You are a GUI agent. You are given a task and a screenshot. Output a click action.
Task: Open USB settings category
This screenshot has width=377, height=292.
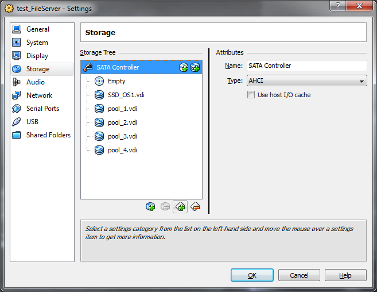(32, 122)
